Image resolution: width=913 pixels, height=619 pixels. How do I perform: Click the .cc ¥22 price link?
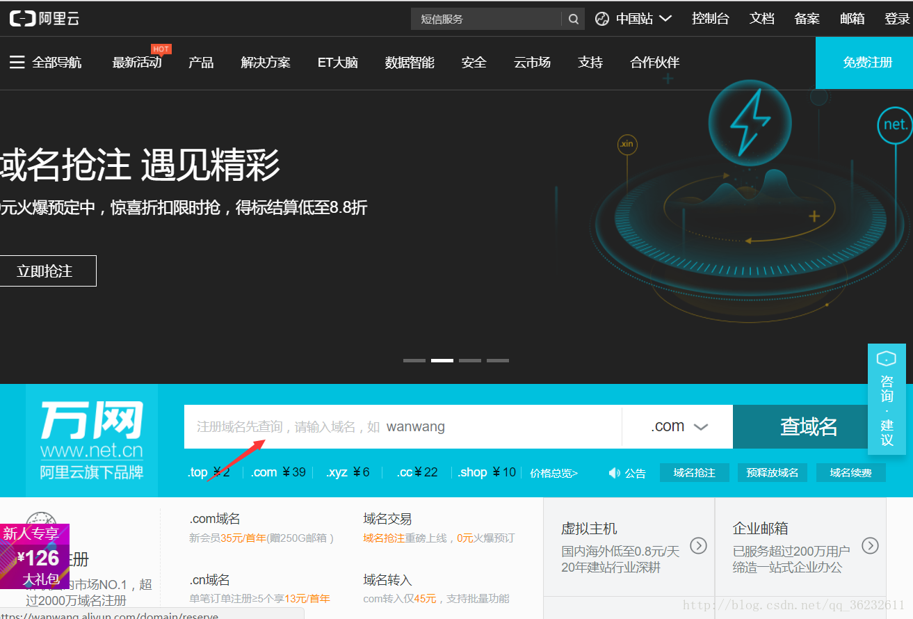[417, 472]
